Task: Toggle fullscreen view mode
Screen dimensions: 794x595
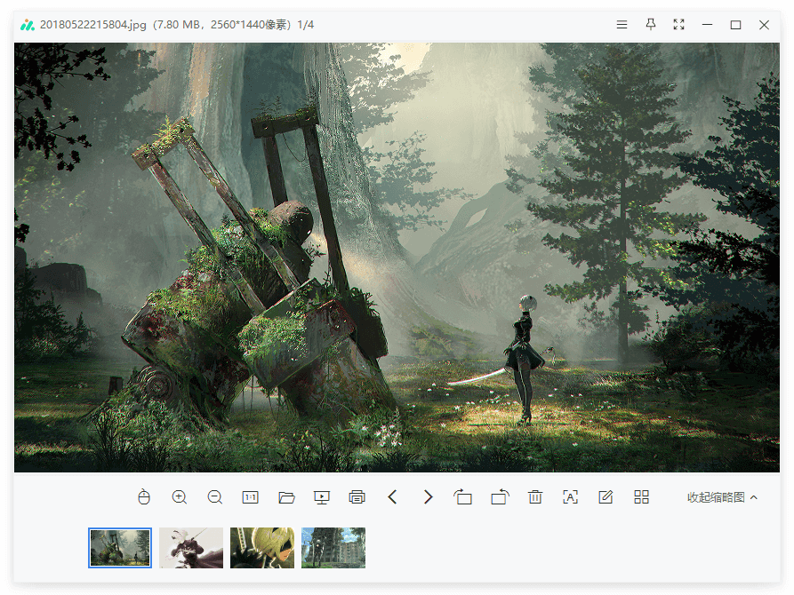Action: [x=679, y=25]
